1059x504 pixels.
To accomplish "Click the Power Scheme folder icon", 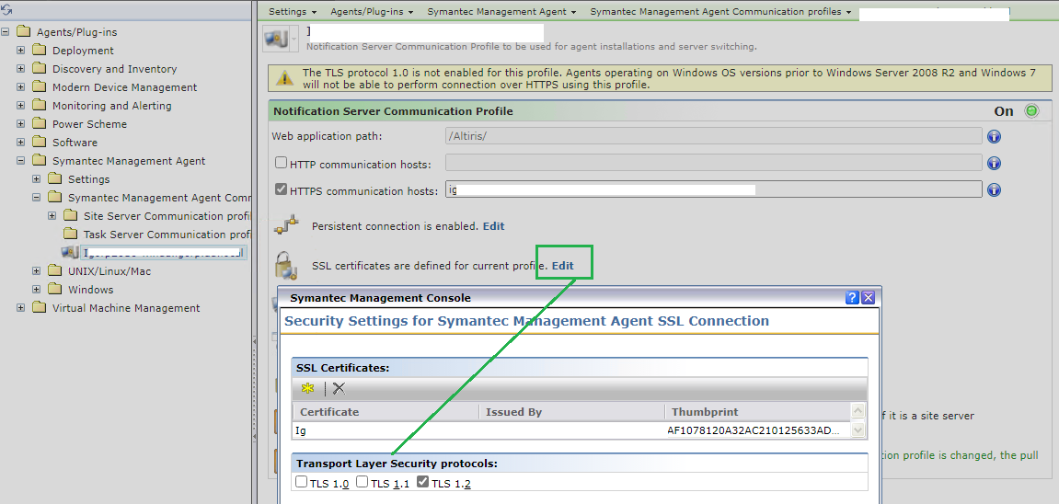I will point(40,124).
